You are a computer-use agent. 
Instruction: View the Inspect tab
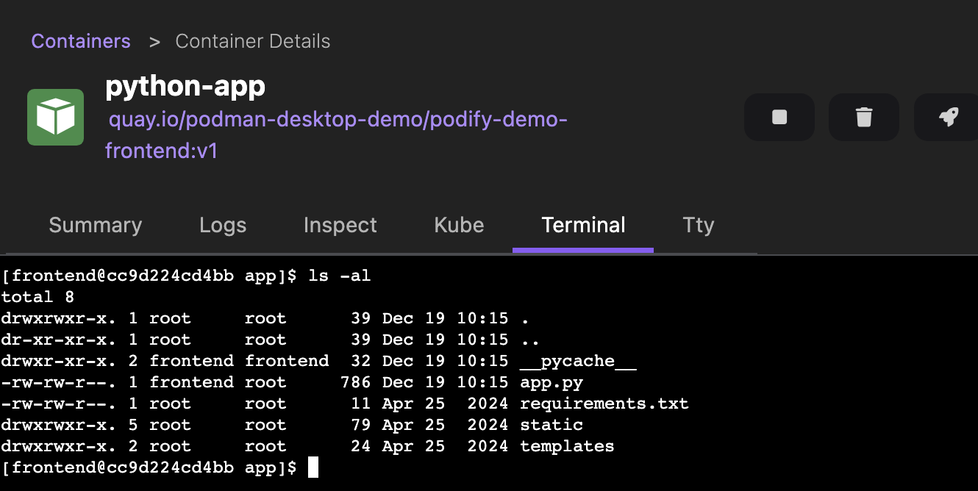pyautogui.click(x=340, y=225)
